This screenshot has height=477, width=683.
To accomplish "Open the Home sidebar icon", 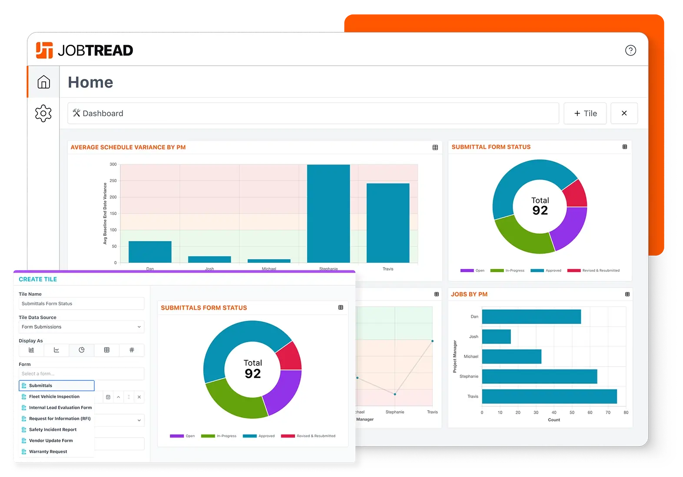I will pos(43,82).
